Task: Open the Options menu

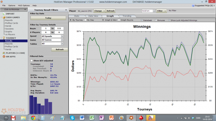Action: (x=12, y=6)
